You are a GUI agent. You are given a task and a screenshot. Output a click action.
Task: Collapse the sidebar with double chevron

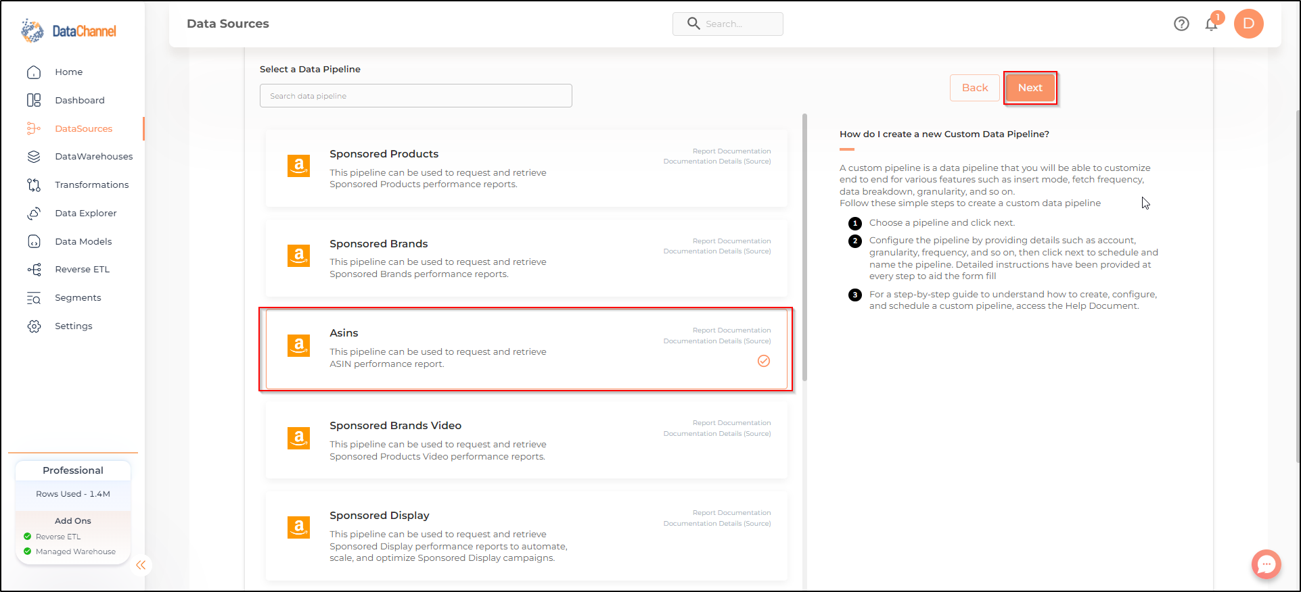[x=141, y=565]
